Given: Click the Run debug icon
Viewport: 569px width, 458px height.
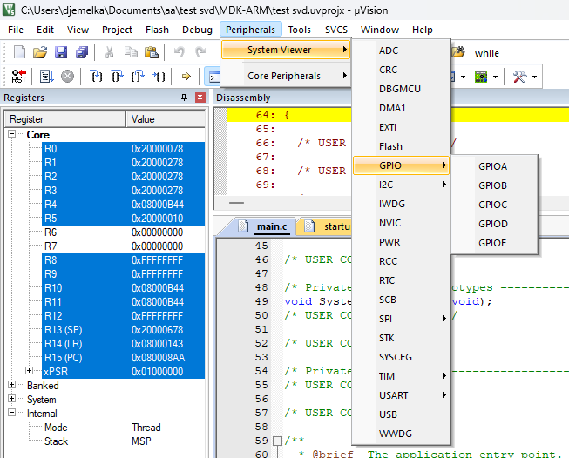Looking at the screenshot, I should (46, 77).
